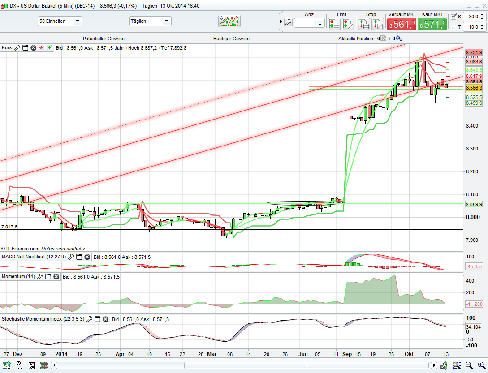
Task: Enable the T checkbox near the order panel
Action: click(x=453, y=26)
